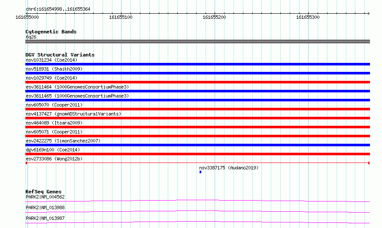Open the nsv518931 (Shaikh2009) label
This screenshot has height=228, width=382.
[x=54, y=69]
